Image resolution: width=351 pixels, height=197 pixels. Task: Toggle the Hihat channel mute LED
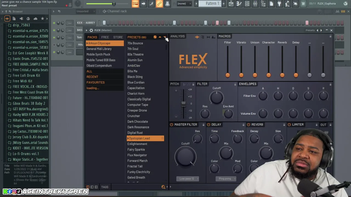pos(54,45)
